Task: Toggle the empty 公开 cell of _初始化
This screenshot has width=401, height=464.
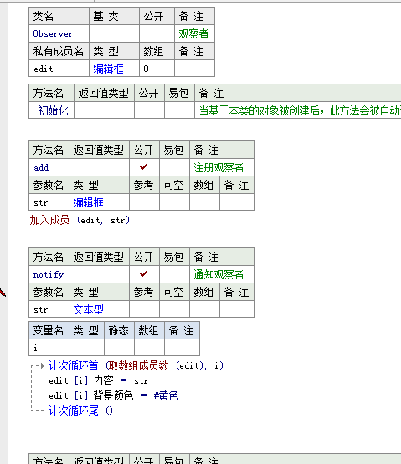Action: (x=149, y=110)
